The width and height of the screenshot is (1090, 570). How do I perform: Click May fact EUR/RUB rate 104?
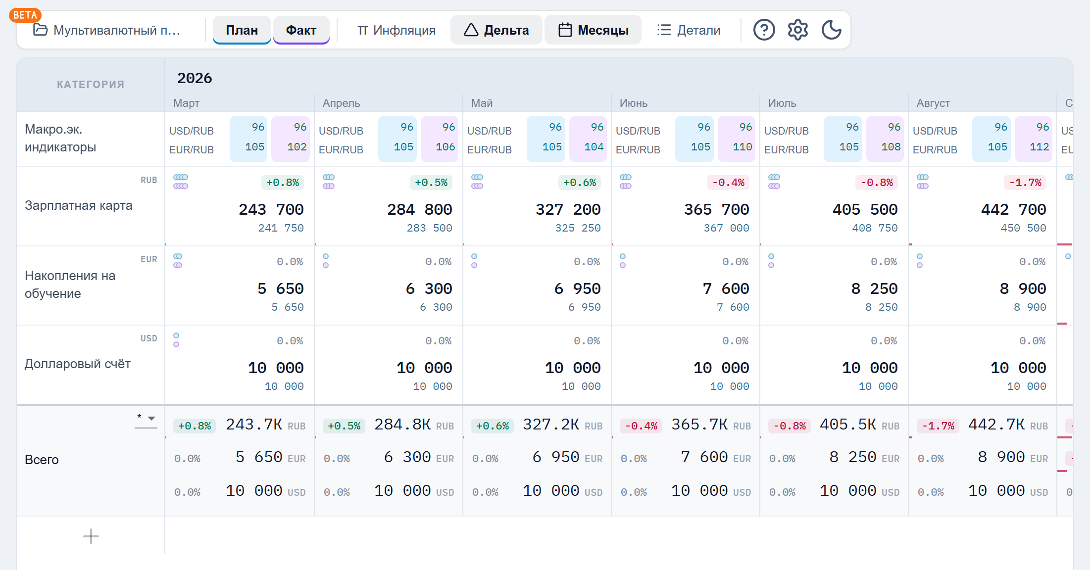594,147
